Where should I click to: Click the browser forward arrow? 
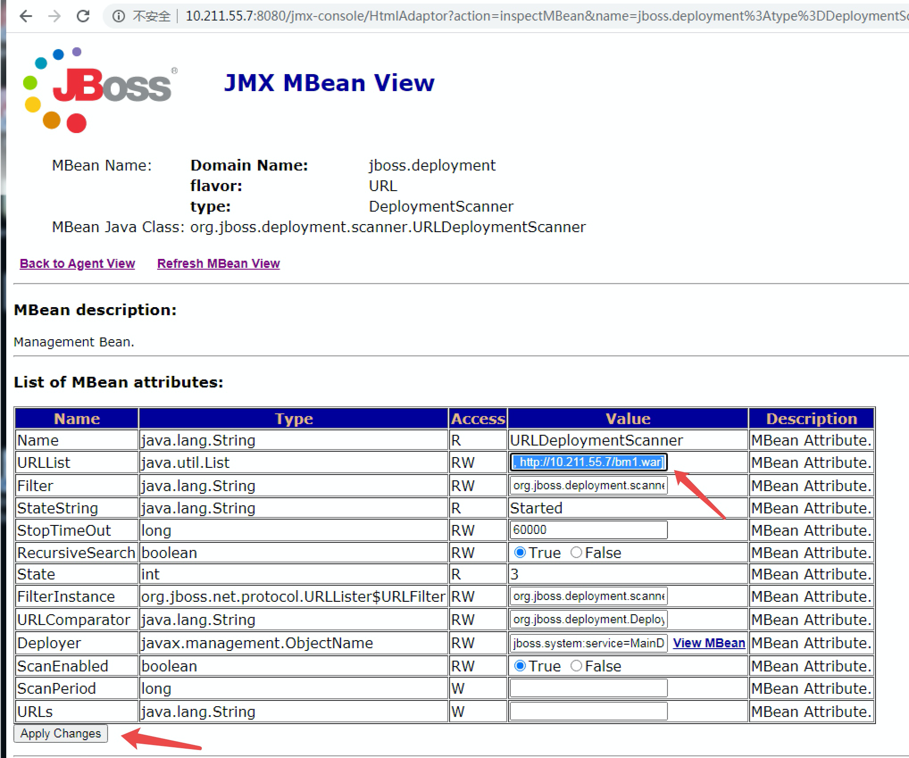[x=54, y=17]
